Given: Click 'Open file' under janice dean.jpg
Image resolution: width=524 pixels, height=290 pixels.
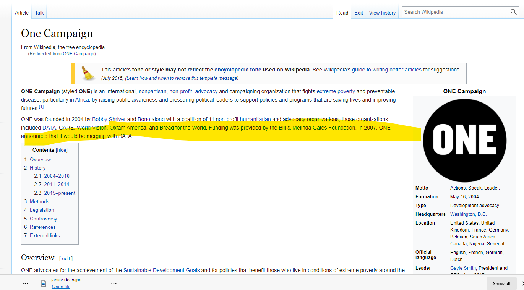Looking at the screenshot, I should 61,287.
